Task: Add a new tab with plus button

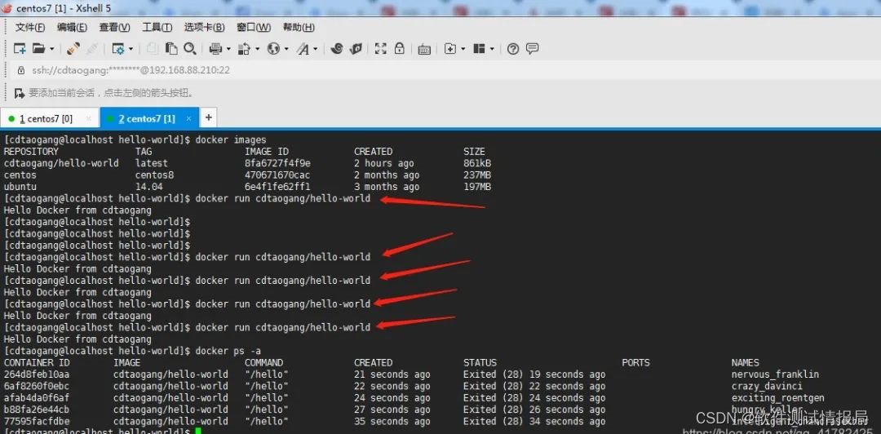Action: (x=209, y=118)
